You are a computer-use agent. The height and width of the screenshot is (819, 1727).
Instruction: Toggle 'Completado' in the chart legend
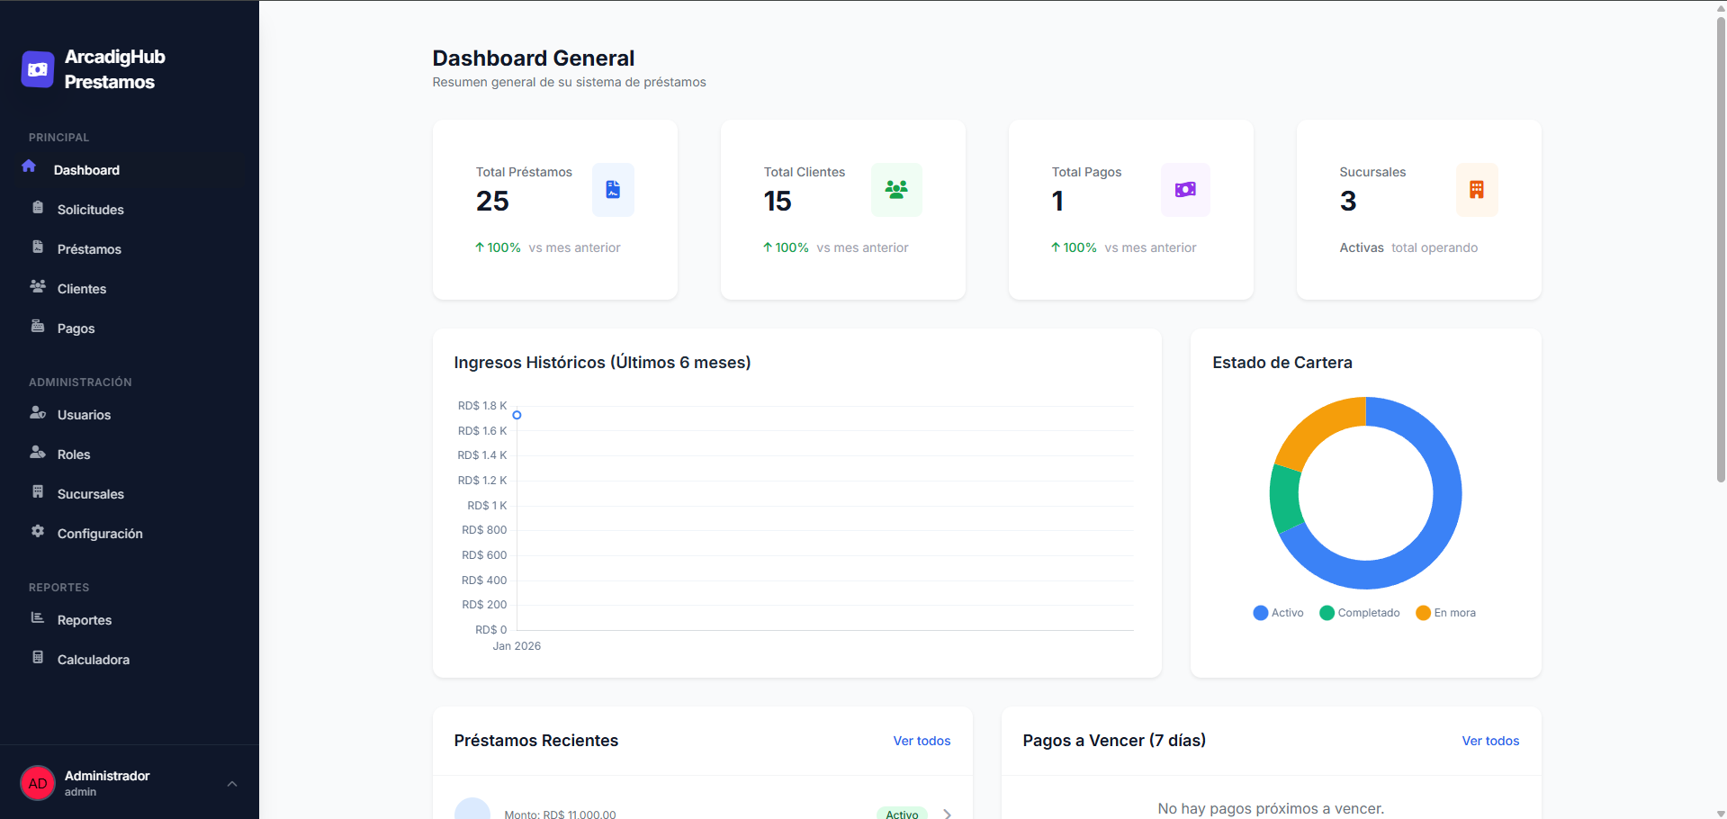pyautogui.click(x=1359, y=613)
